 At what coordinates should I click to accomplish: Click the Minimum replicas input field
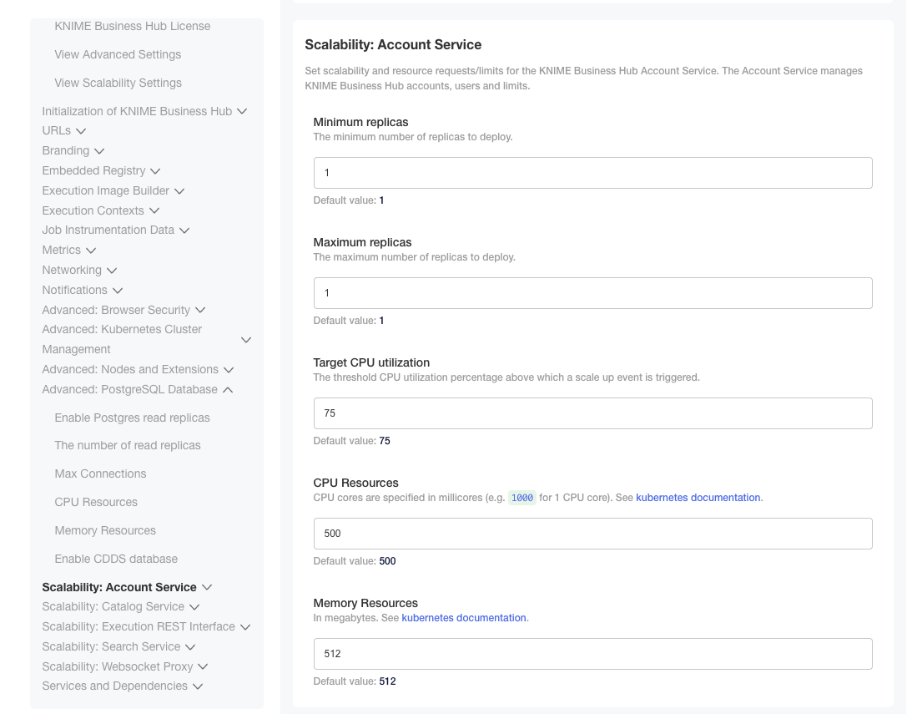coord(592,173)
